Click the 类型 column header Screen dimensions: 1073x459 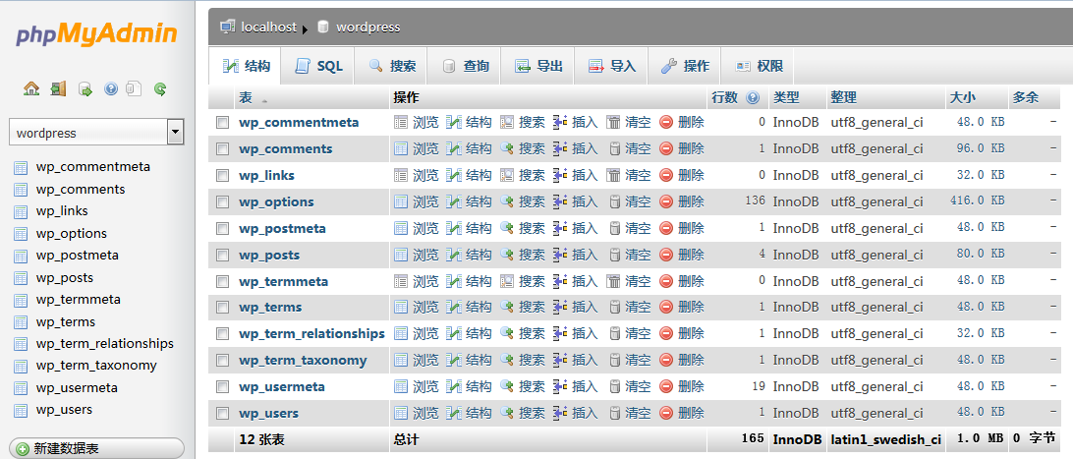(786, 98)
